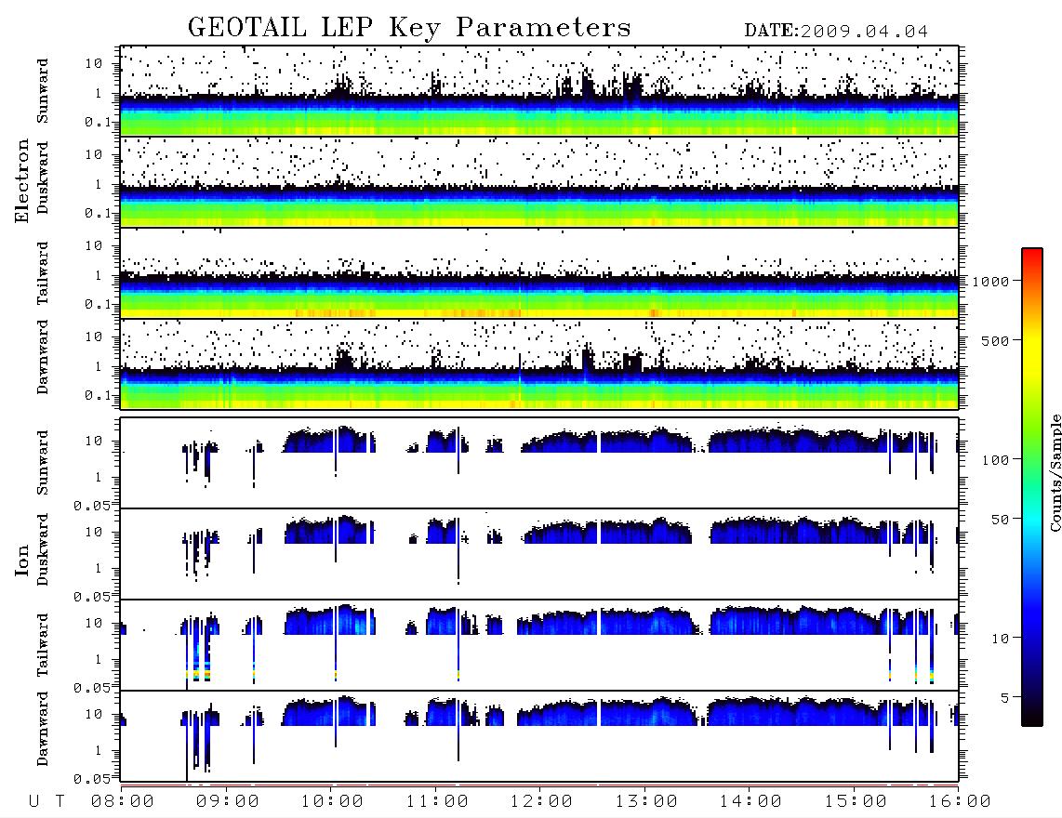Click the 0.05 tick on Ion Dawnward axis
This screenshot has height=818, width=1062.
click(92, 779)
